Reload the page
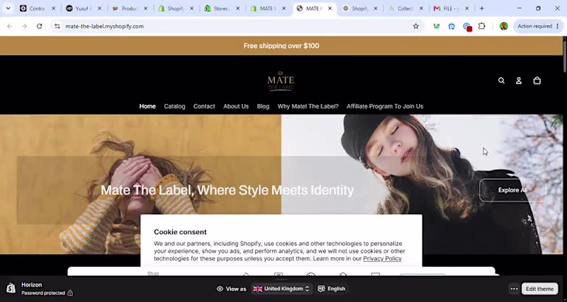The image size is (567, 302). 40,26
